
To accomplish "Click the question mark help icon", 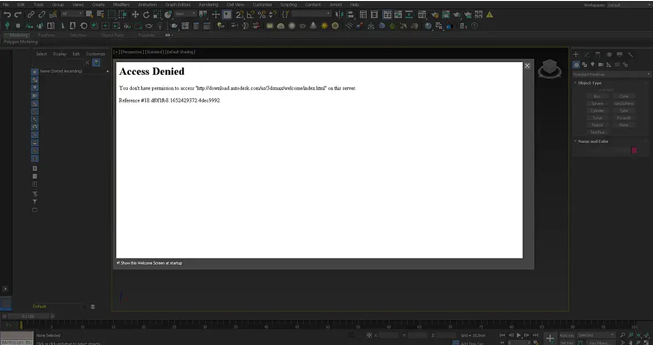I will coord(474,26).
